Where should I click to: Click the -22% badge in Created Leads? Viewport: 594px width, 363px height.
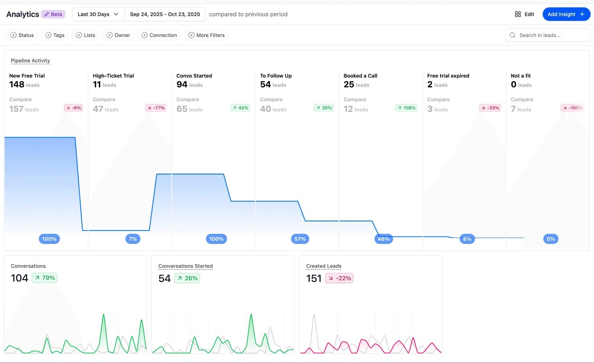tap(339, 278)
